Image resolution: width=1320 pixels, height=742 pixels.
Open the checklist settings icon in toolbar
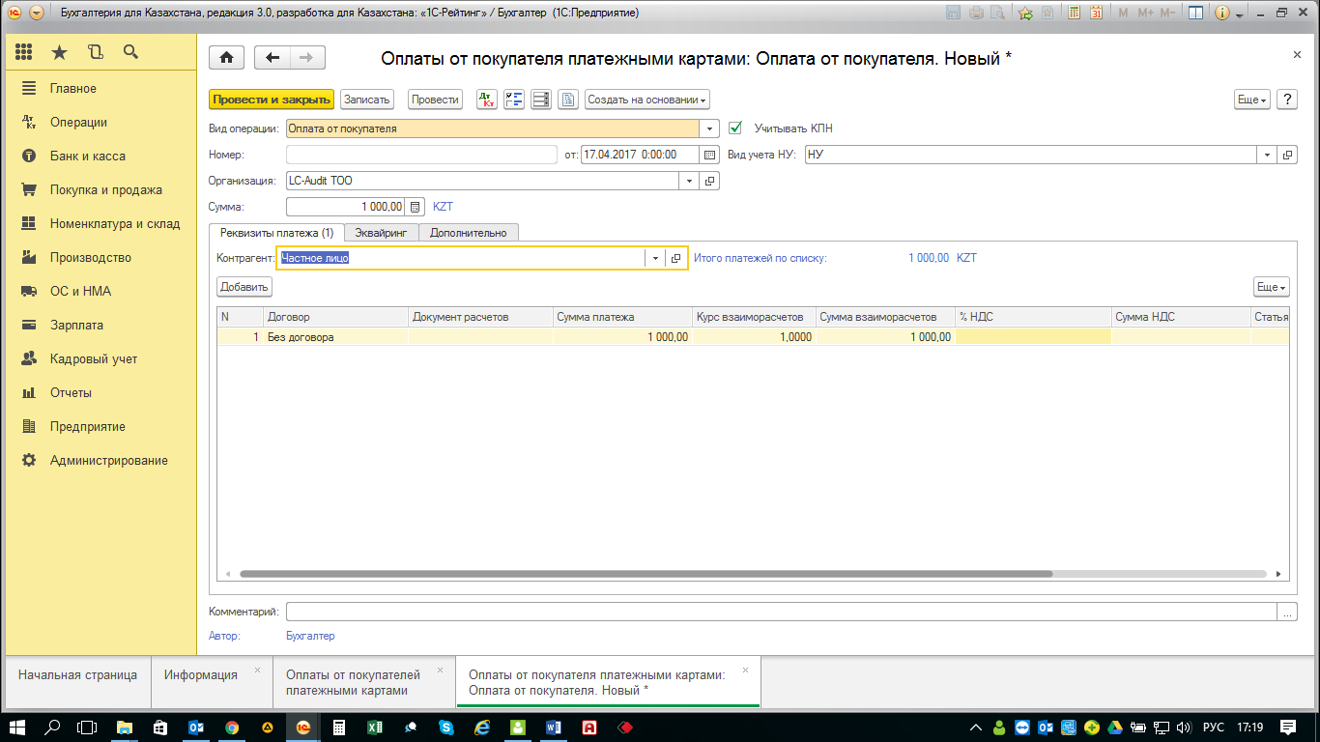pyautogui.click(x=514, y=100)
